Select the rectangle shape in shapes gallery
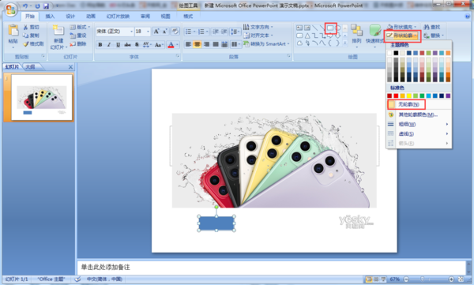Screen dimensions: 474x285 click(330, 28)
